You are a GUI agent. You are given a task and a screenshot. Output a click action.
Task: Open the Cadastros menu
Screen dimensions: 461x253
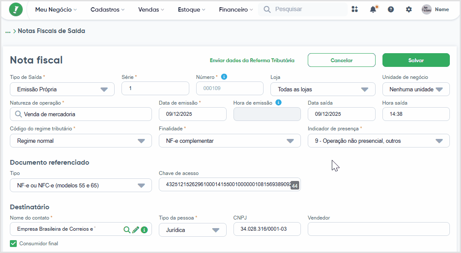point(107,9)
